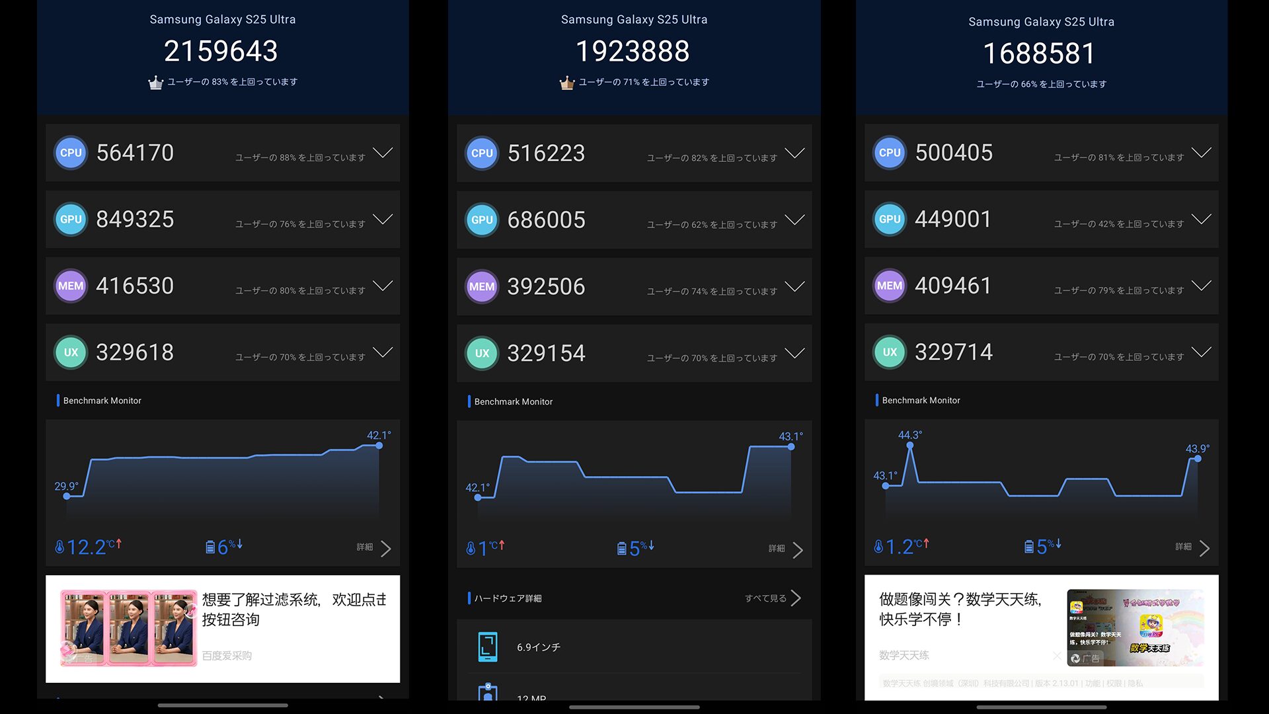This screenshot has width=1269, height=714.
Task: Click the GPU icon beside score 449001
Action: 890,219
